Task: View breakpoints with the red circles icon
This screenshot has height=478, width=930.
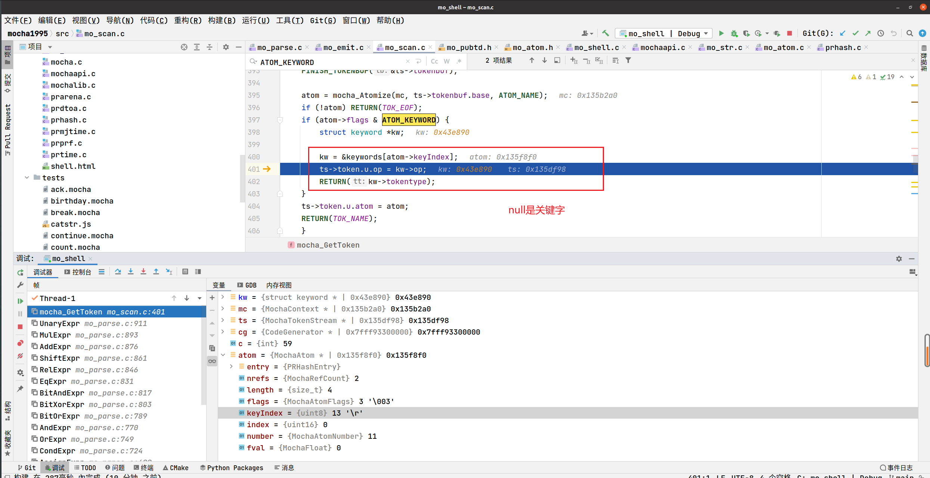Action: [x=21, y=343]
